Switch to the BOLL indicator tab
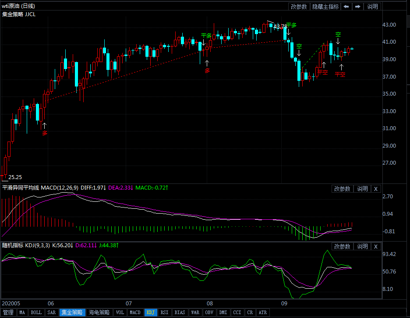Screen dimensions: 410x318 click(x=36, y=313)
